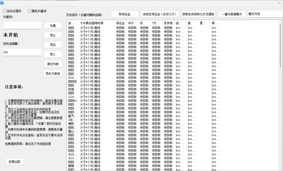Click the 聊天内容 text field
This screenshot has height=171, width=283.
pyautogui.click(x=265, y=13)
